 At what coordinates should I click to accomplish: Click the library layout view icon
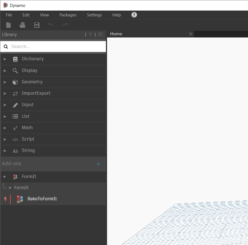tap(100, 34)
